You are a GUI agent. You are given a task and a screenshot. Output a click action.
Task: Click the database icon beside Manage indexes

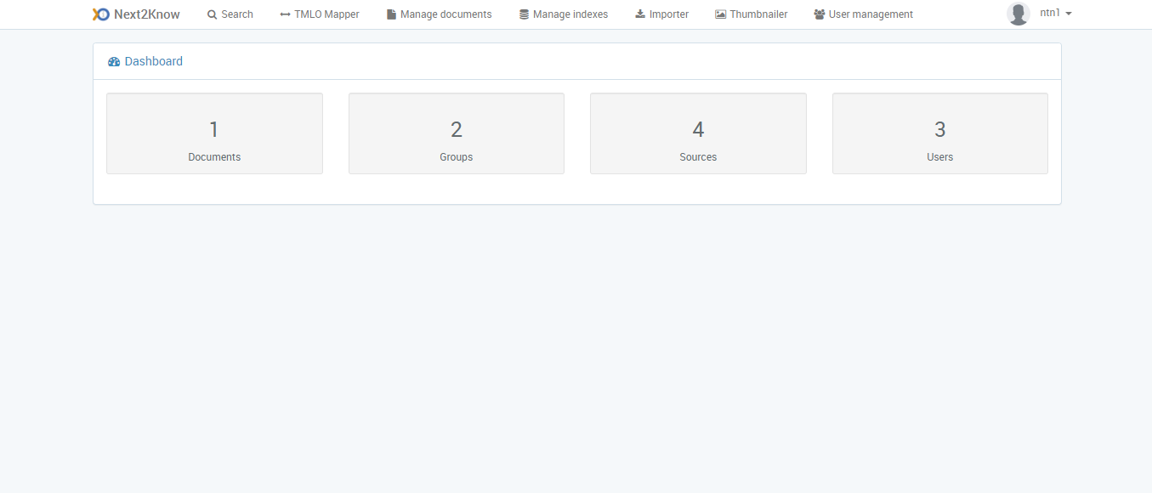[x=524, y=14]
